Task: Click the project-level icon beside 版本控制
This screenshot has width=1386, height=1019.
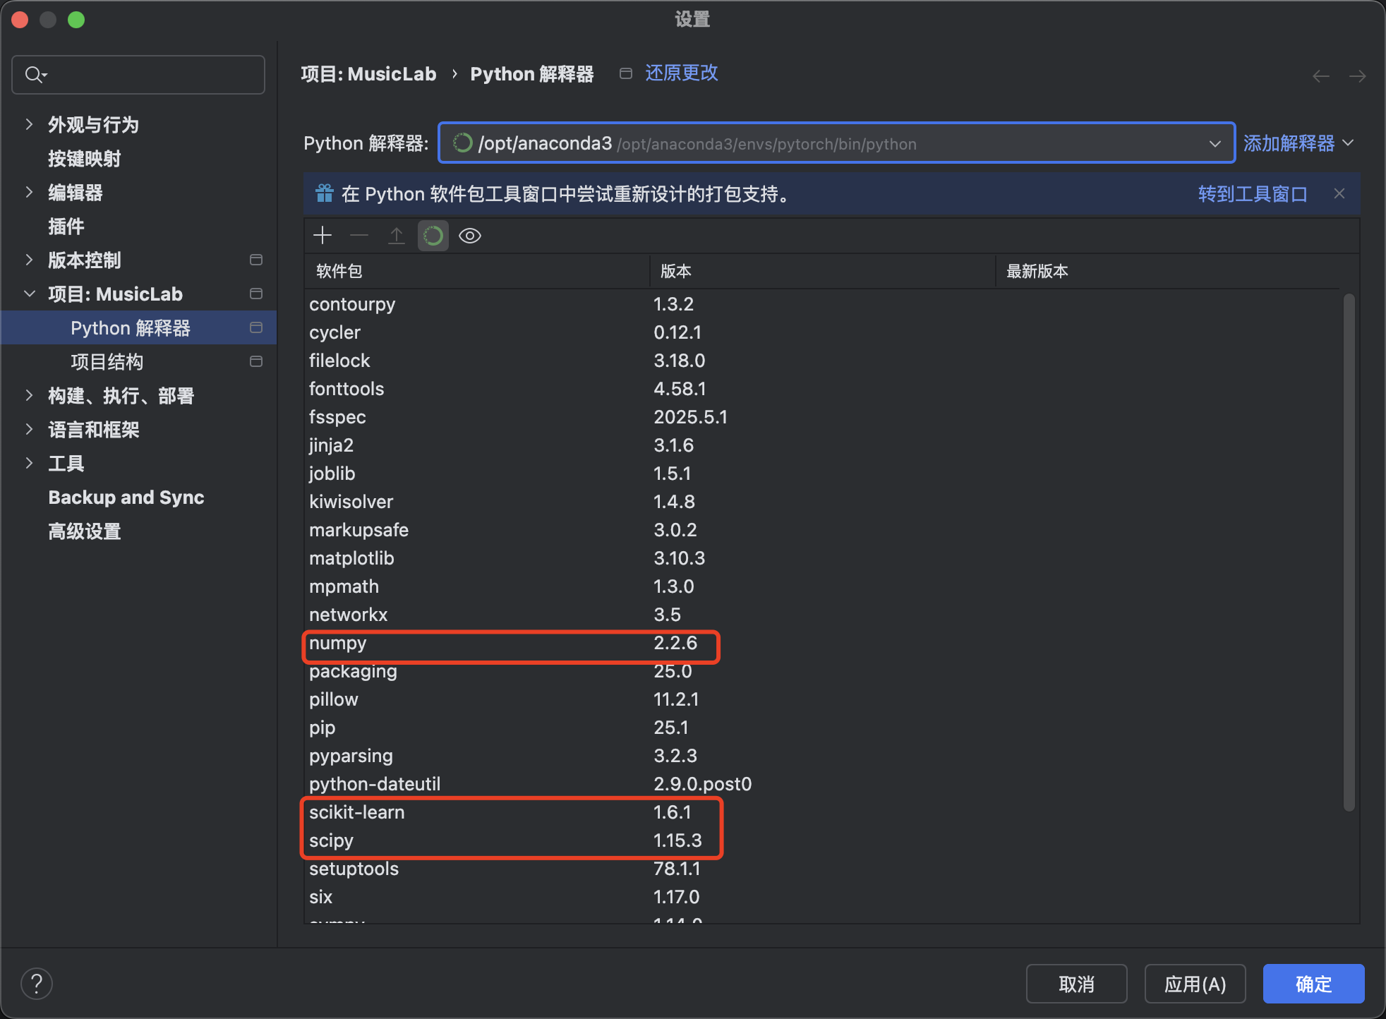Action: (x=256, y=260)
